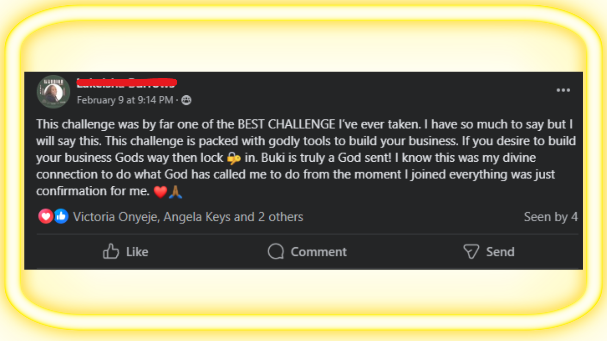
Task: Click the Send arrow icon
Action: [471, 252]
